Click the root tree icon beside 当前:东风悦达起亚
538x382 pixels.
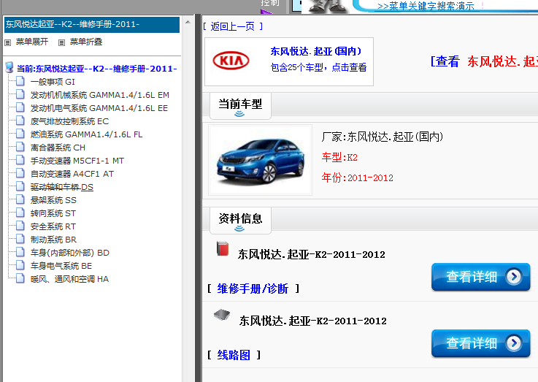(9, 68)
